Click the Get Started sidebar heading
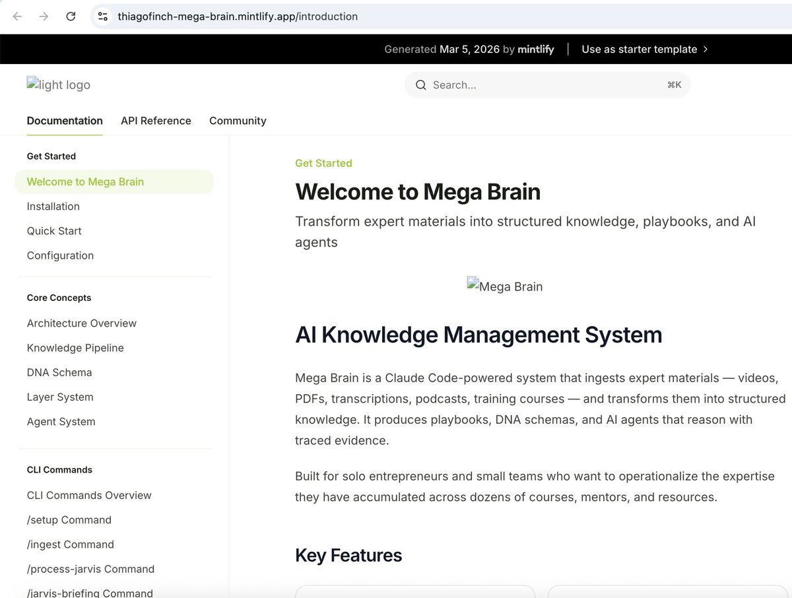 pos(51,156)
